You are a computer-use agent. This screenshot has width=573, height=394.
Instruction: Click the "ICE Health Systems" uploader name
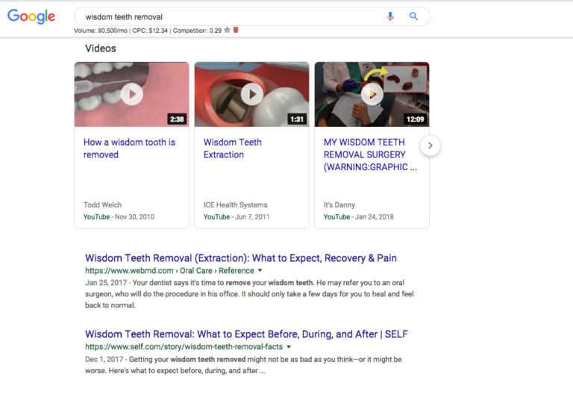coord(235,204)
